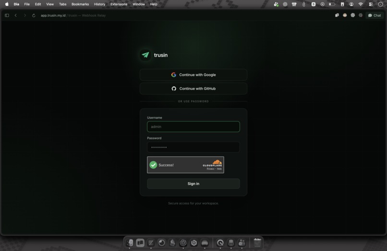
Task: Click the Cloudflare Success checkmark
Action: click(x=153, y=165)
